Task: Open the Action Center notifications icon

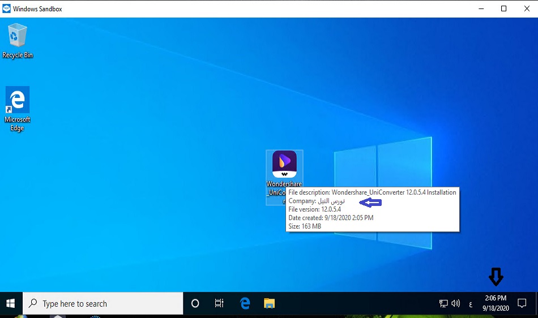Action: point(522,303)
